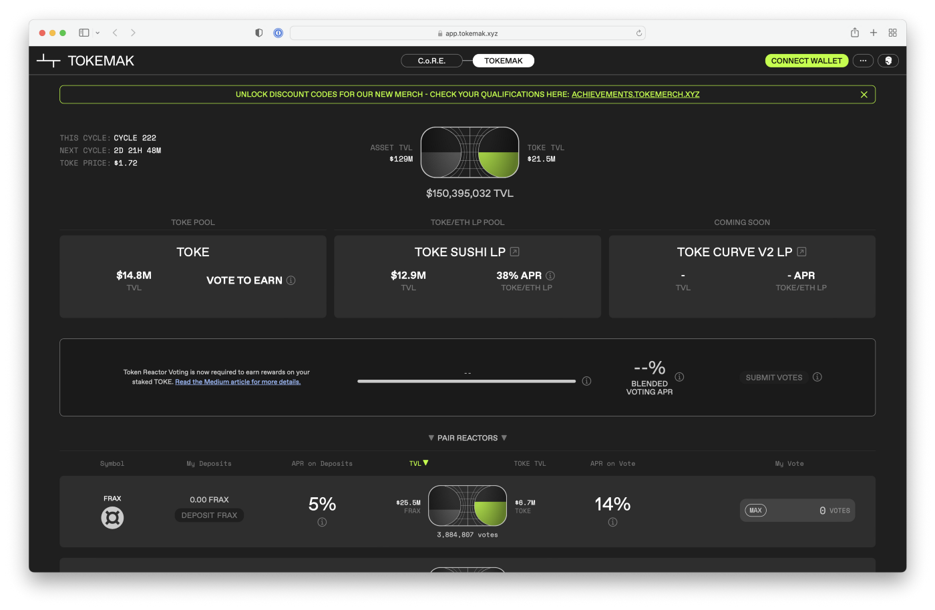935x610 pixels.
Task: Open the 1Password extension icon
Action: coord(278,33)
